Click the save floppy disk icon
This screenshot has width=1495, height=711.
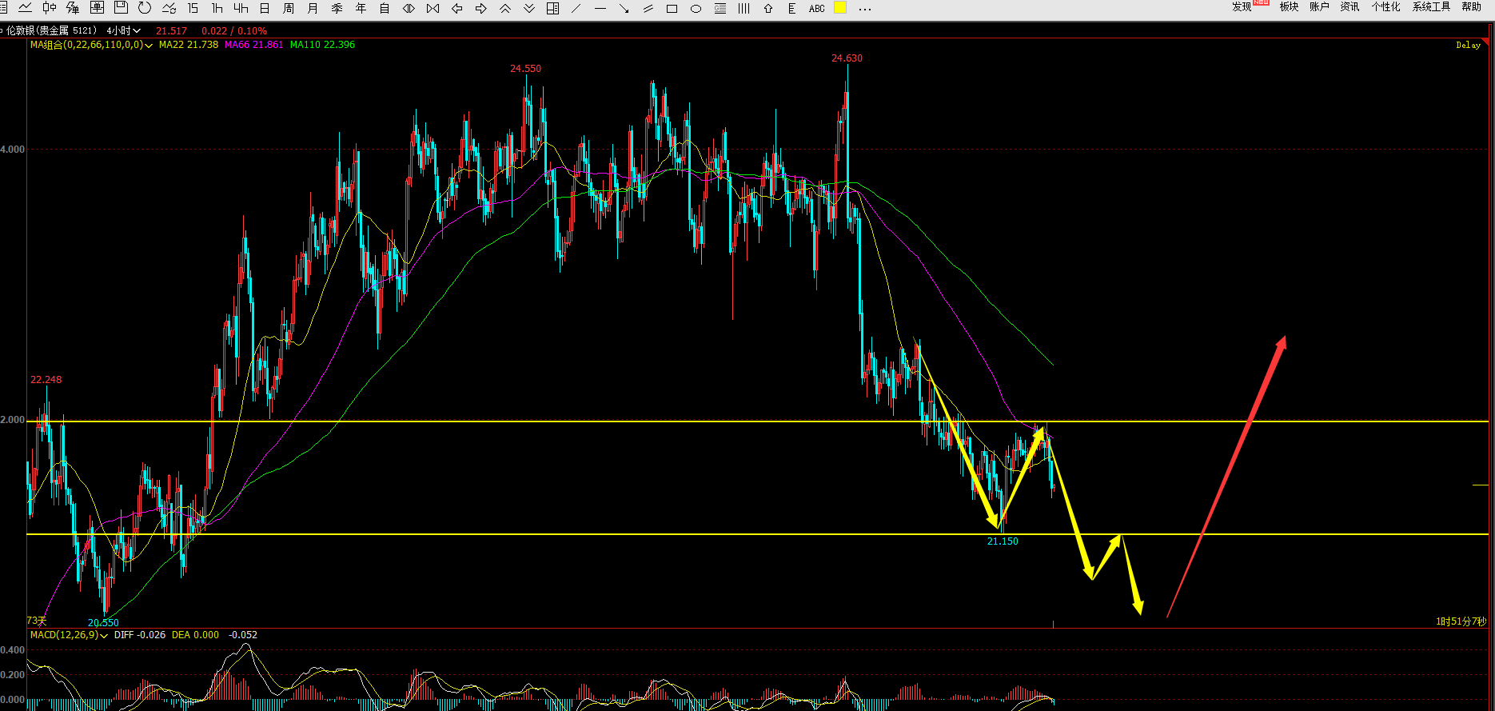pos(121,8)
